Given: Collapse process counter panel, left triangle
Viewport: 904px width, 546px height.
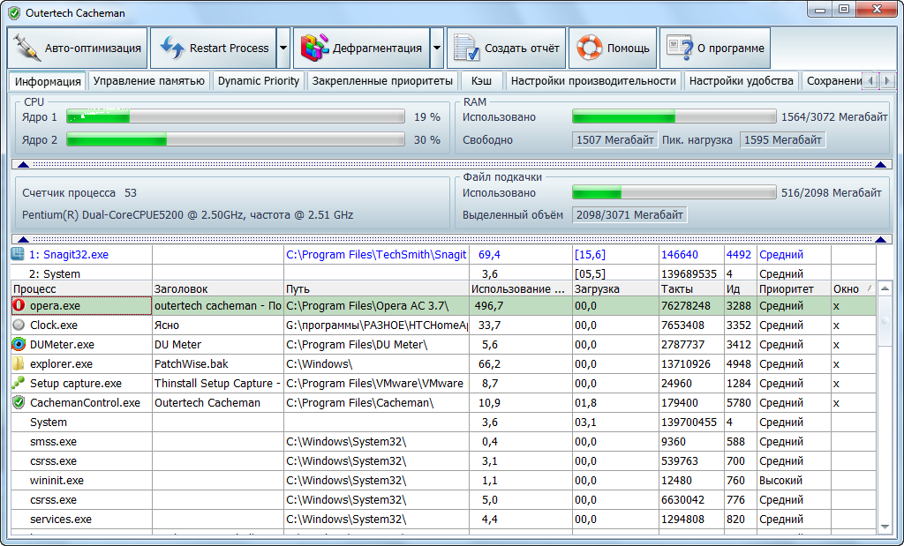Looking at the screenshot, I should 23,240.
